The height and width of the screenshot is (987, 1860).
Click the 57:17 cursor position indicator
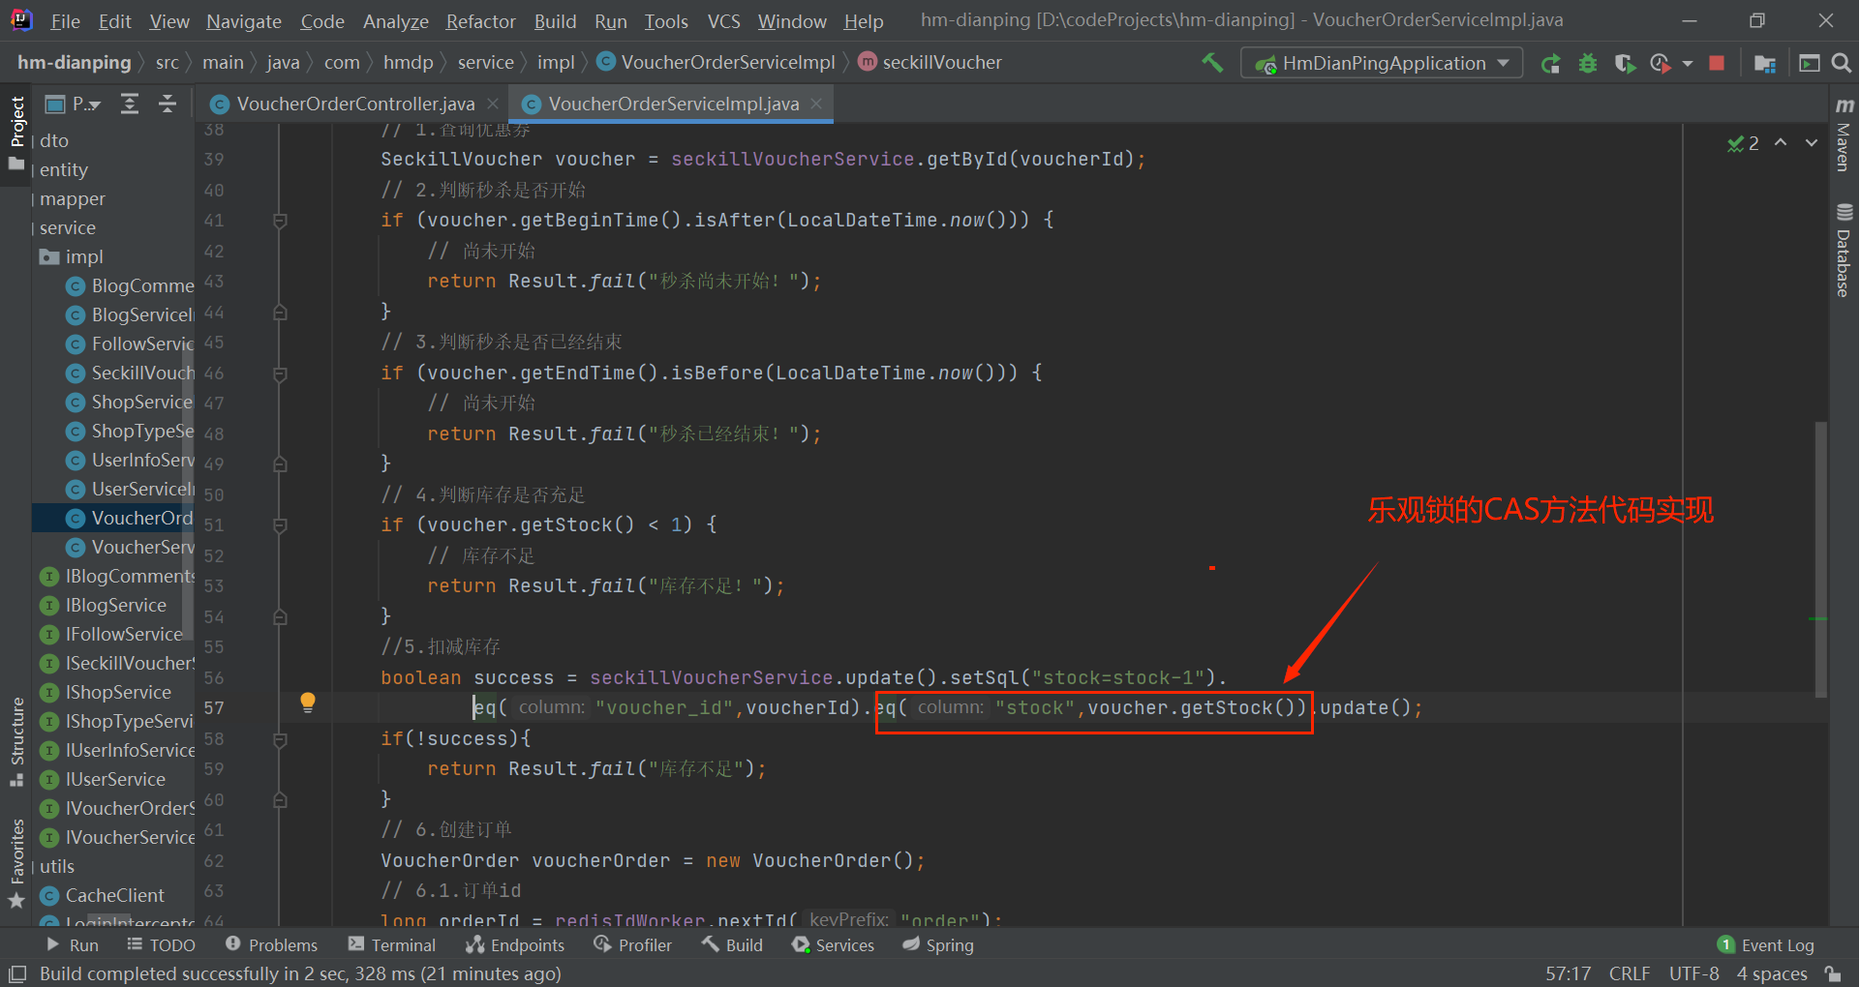click(1568, 973)
